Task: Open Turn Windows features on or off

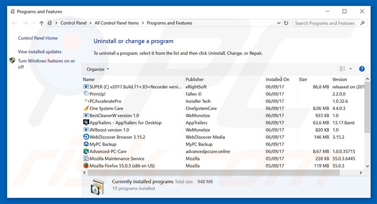Action: click(46, 64)
